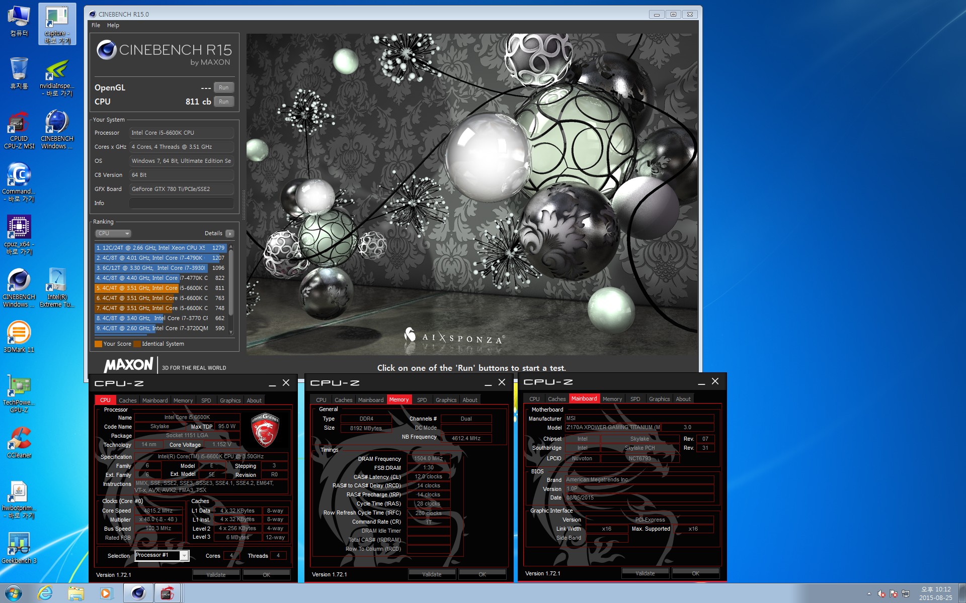Open CINEBENCH Windows icon beside Intel Extreme
This screenshot has width=966, height=603.
(x=19, y=288)
